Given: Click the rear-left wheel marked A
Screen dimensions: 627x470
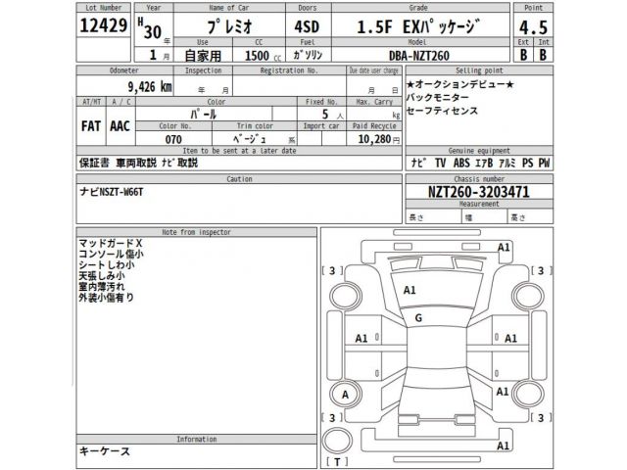Looking at the screenshot, I should 344,394.
